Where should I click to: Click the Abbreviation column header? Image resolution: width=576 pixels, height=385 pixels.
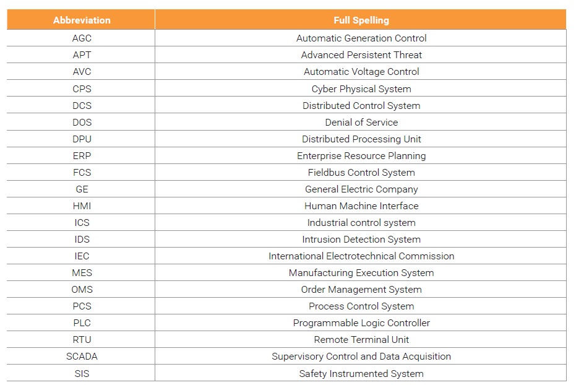82,20
